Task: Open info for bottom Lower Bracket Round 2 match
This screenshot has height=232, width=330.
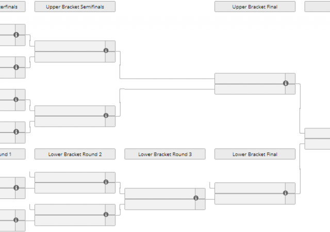Action: [106, 214]
